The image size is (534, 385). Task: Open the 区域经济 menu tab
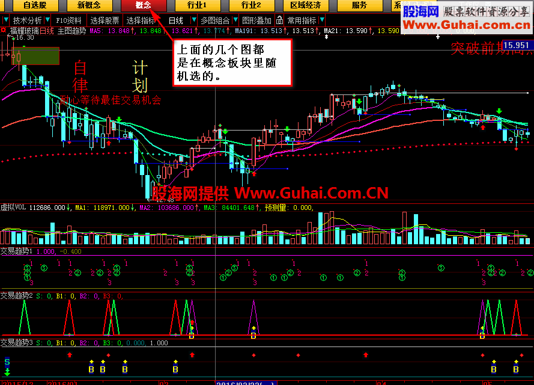(x=305, y=5)
